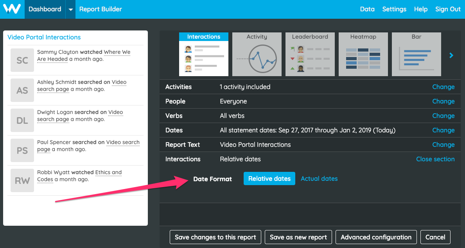
Task: Click the name 'Sammy Clayton'
Action: point(58,52)
